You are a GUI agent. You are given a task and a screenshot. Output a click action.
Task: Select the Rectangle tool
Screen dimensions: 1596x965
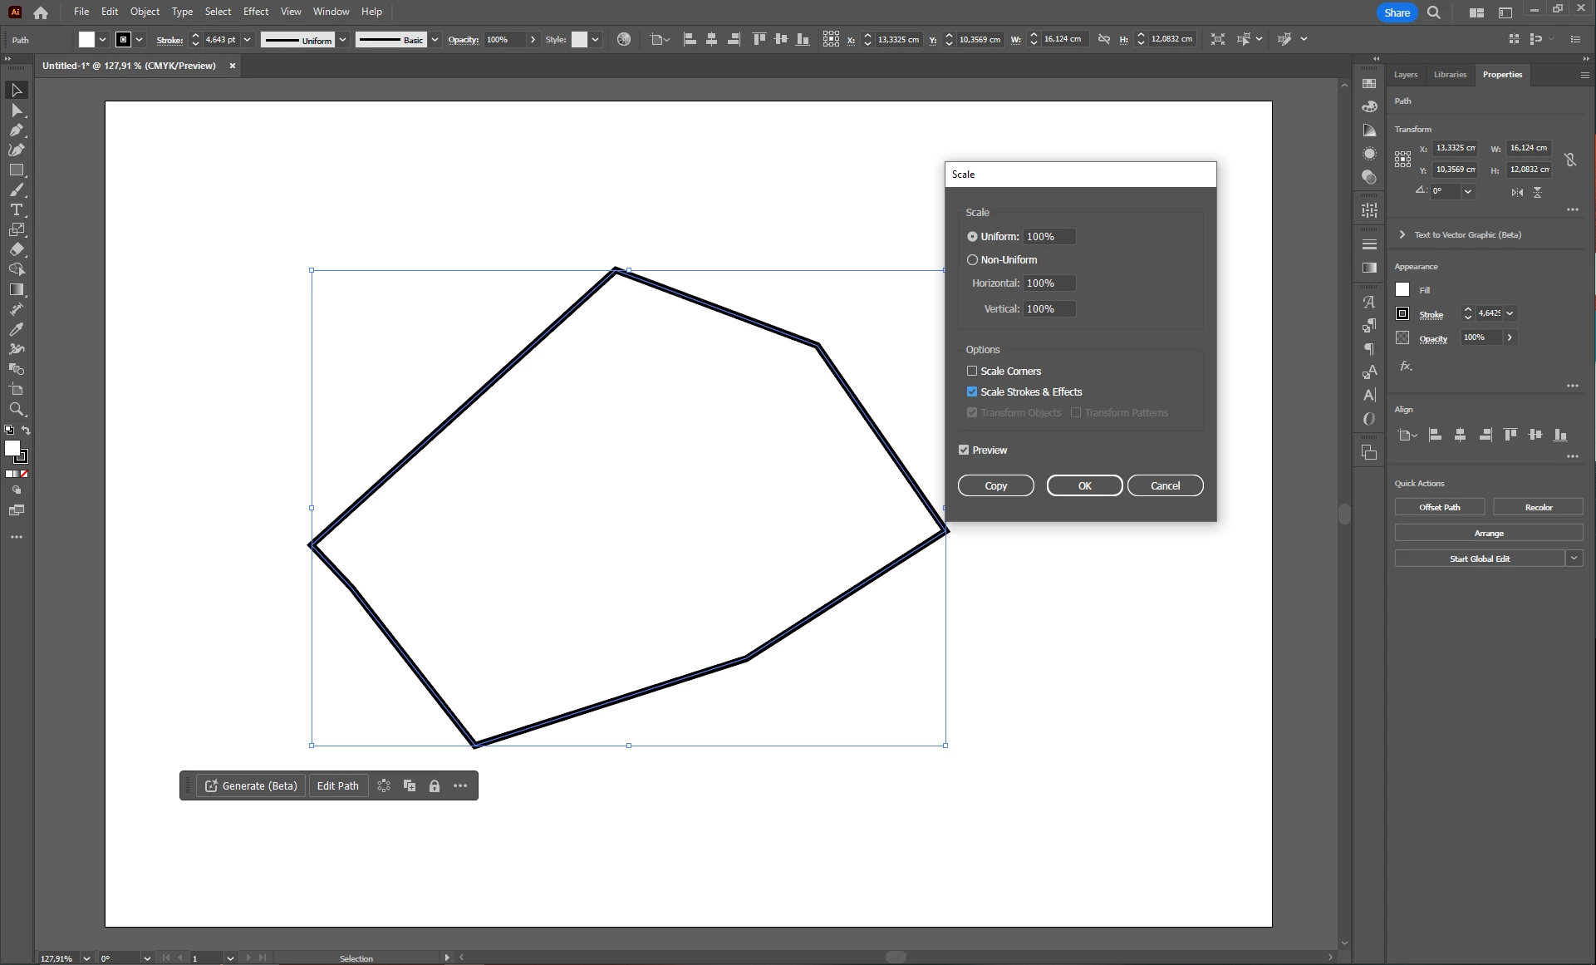tap(17, 170)
